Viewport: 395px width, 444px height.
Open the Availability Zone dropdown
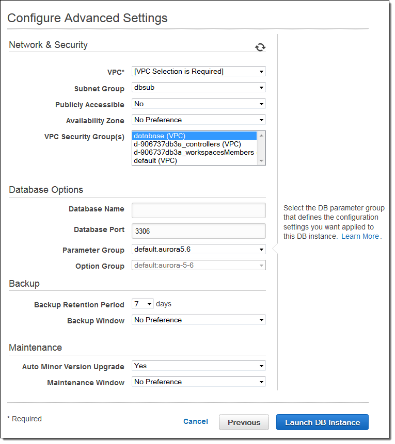click(x=199, y=120)
